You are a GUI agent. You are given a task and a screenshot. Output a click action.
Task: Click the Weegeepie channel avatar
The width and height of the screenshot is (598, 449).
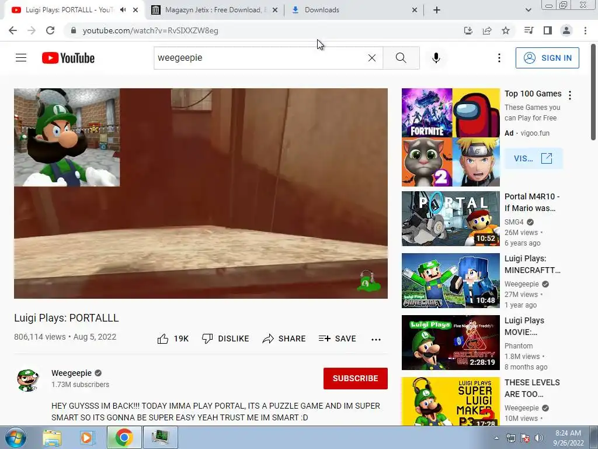coord(27,379)
